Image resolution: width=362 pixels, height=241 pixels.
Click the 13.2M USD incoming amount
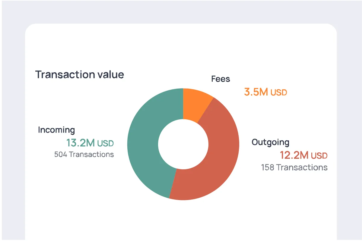[x=90, y=143]
